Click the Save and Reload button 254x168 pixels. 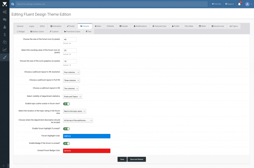(136, 159)
